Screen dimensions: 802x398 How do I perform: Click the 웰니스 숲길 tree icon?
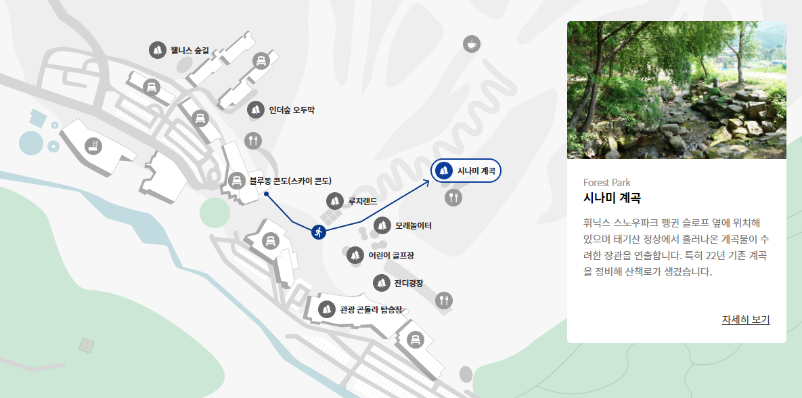click(158, 50)
